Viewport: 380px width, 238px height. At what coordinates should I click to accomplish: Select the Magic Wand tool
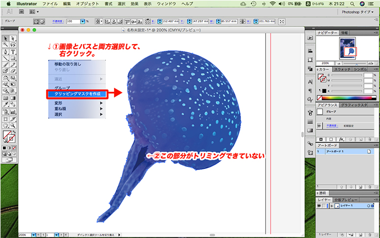pos(5,45)
